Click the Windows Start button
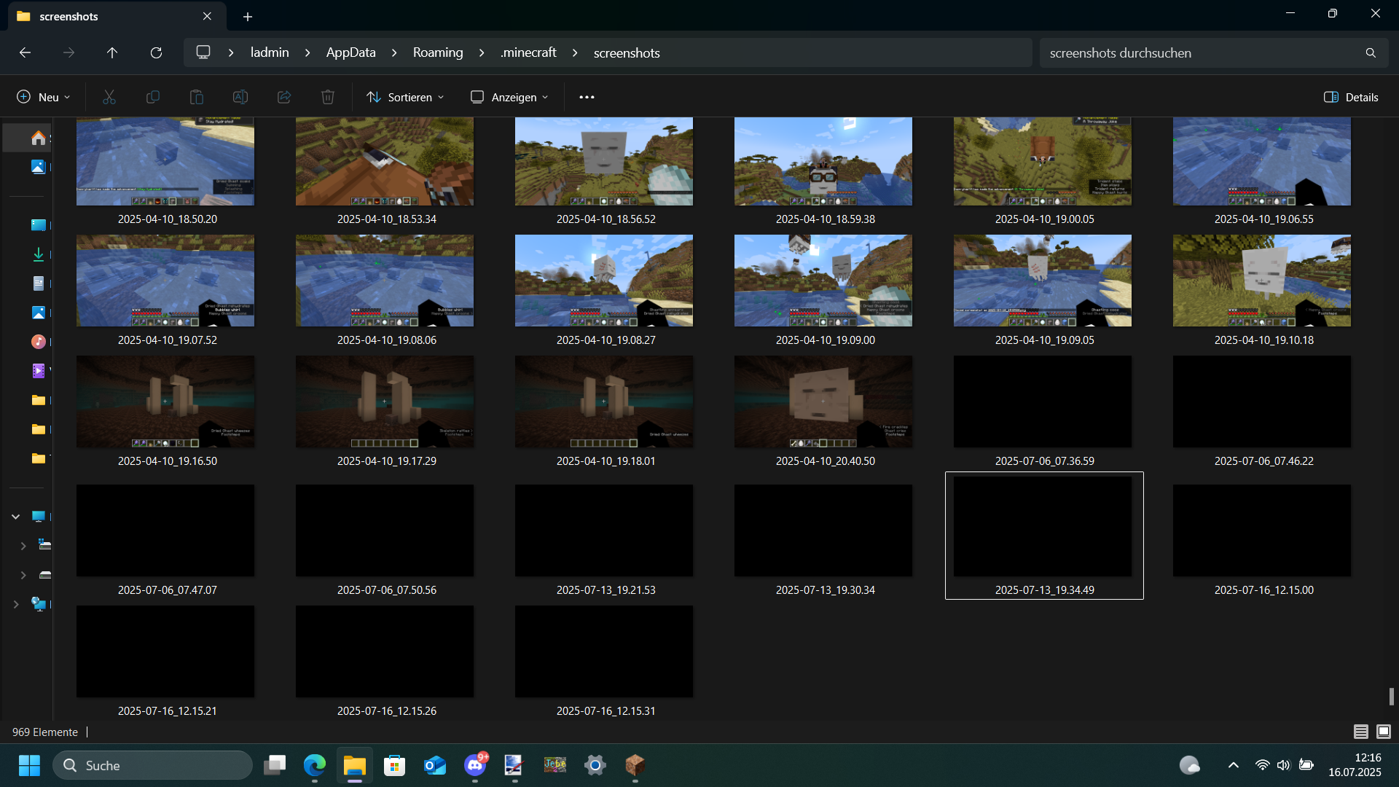 [29, 765]
